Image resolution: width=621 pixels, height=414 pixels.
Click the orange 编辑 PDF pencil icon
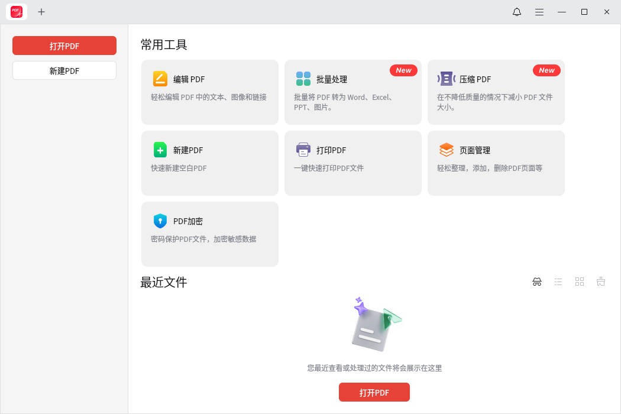pyautogui.click(x=160, y=79)
